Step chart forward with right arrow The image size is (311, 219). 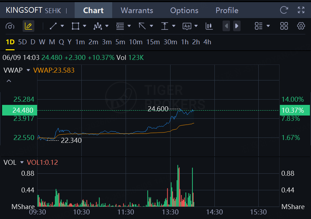(x=237, y=26)
